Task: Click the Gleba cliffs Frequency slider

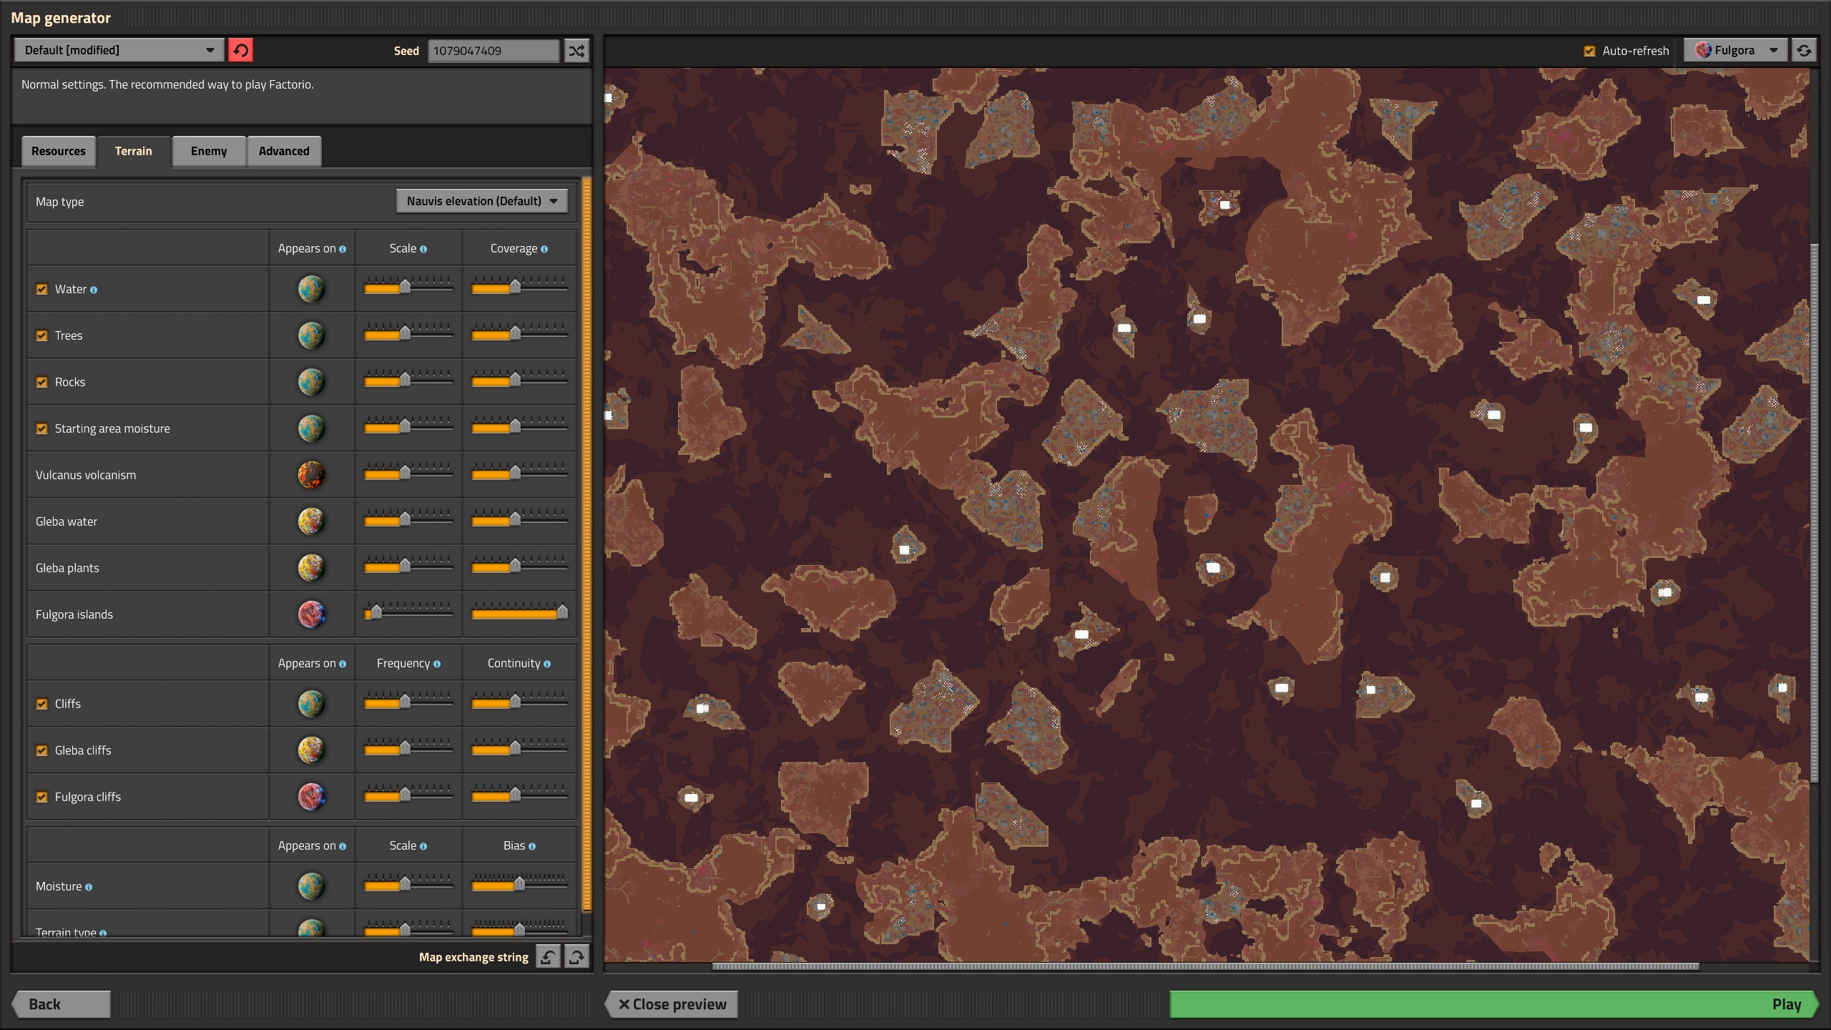Action: 408,748
